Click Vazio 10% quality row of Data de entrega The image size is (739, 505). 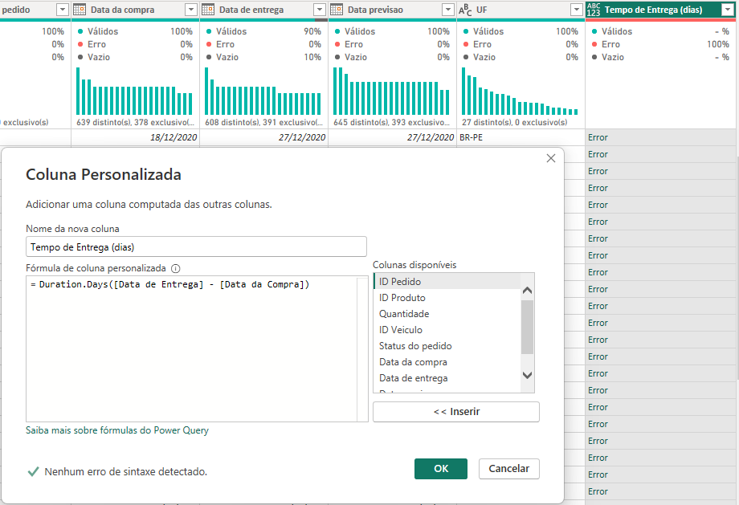(x=264, y=57)
